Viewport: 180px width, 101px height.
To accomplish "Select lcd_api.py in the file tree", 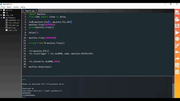I will [x=13, y=25].
